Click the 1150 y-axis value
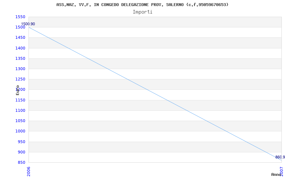 point(20,100)
